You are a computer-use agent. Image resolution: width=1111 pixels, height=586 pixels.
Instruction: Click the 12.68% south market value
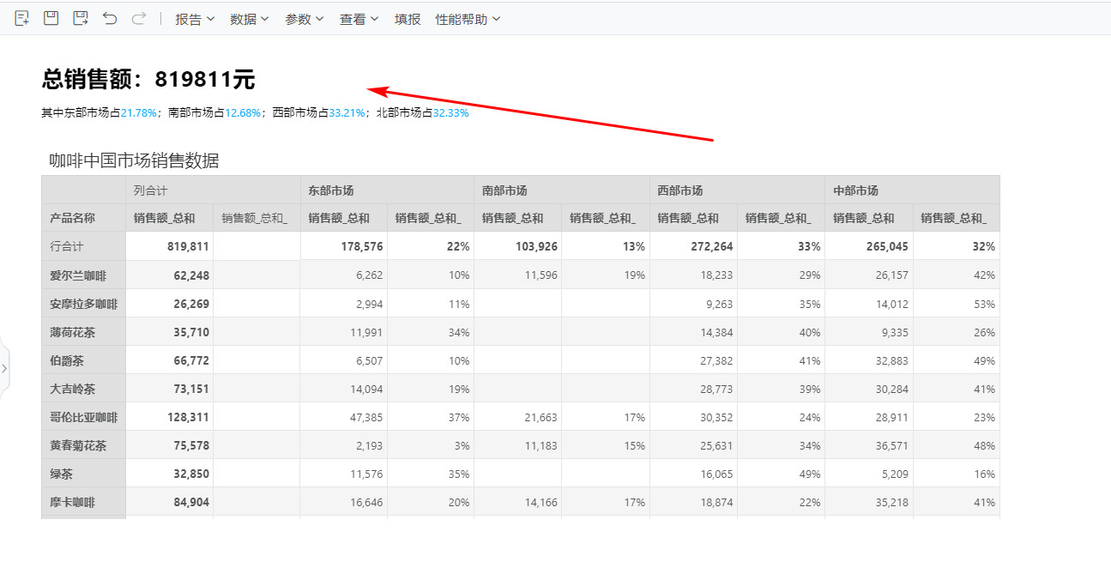click(243, 112)
